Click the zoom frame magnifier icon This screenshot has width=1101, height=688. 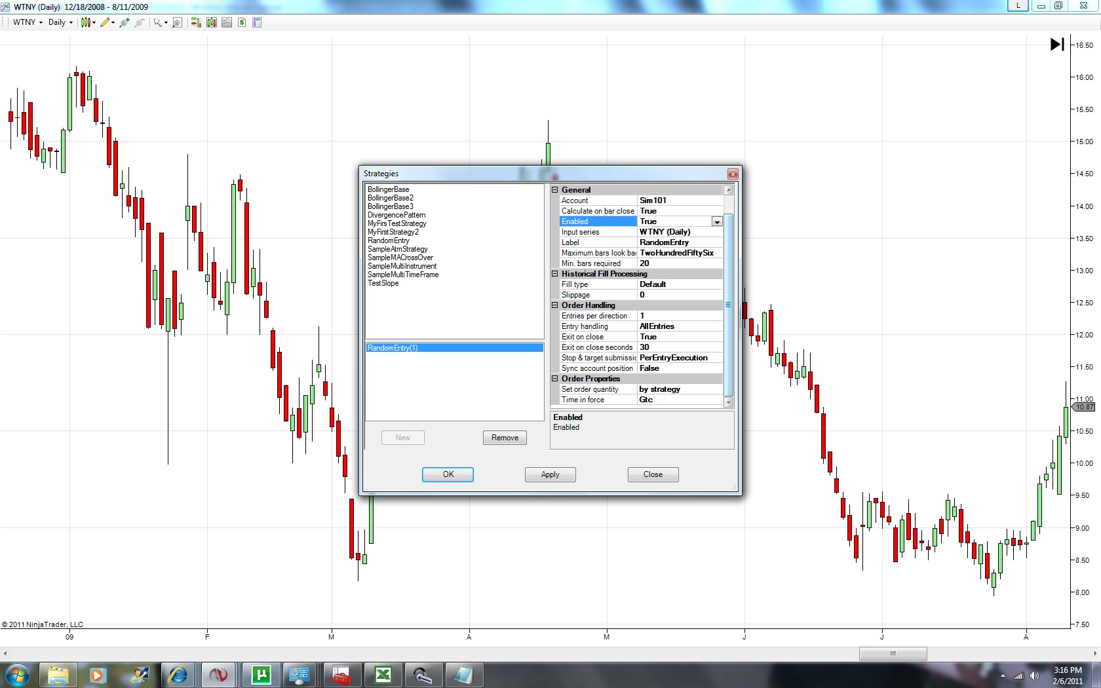point(177,22)
